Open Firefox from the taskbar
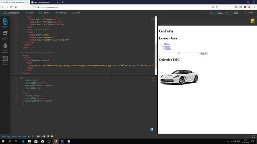 [55, 141]
